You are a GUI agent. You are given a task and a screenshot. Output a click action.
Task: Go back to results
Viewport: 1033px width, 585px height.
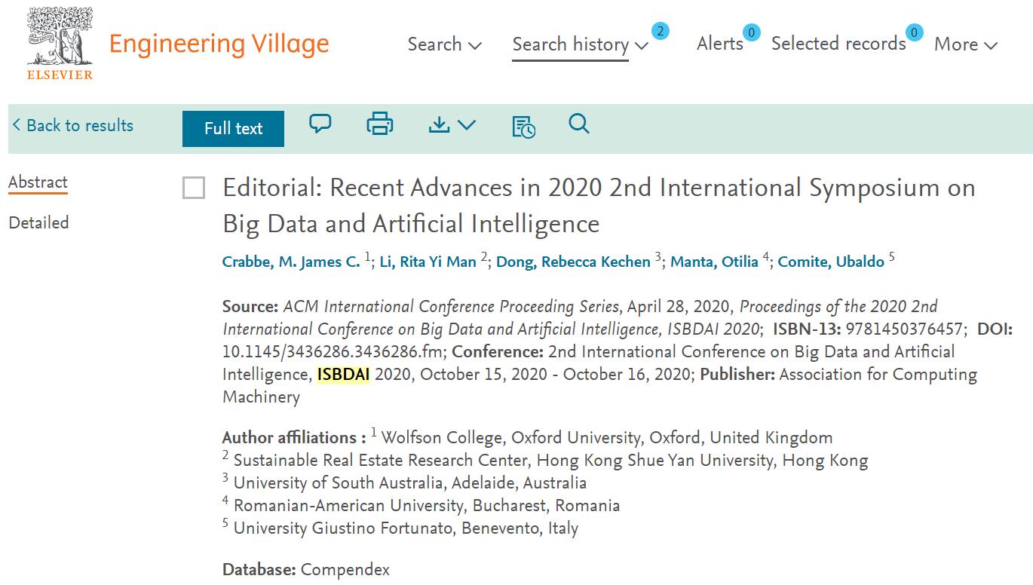73,126
